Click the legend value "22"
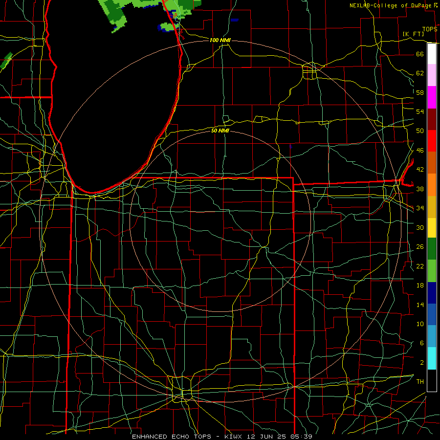The width and height of the screenshot is (440, 440). [x=420, y=266]
